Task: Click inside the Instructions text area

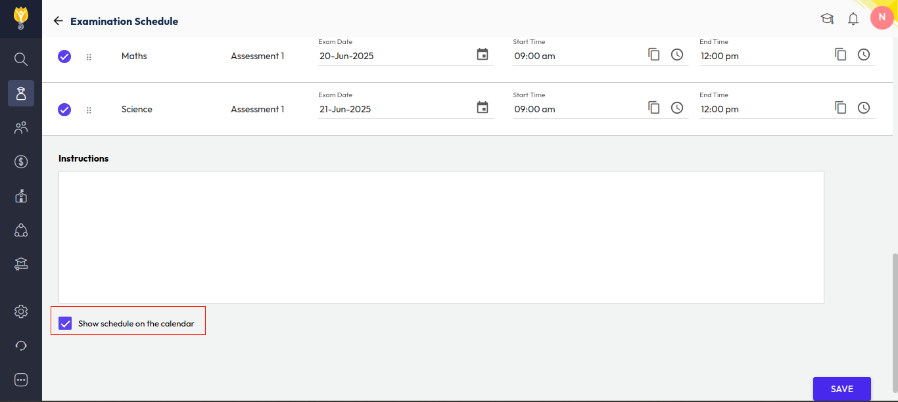Action: click(440, 236)
